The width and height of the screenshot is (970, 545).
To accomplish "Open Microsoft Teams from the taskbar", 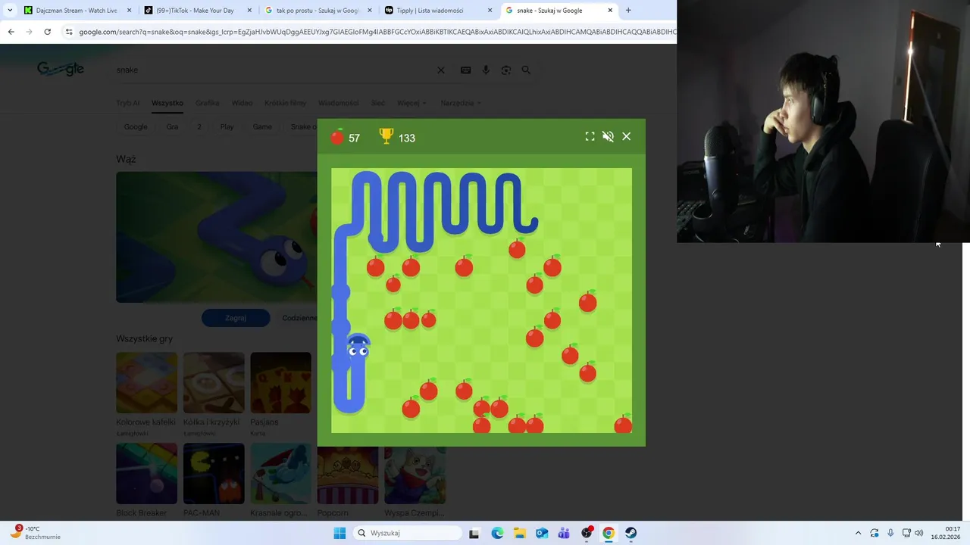I will tap(564, 533).
